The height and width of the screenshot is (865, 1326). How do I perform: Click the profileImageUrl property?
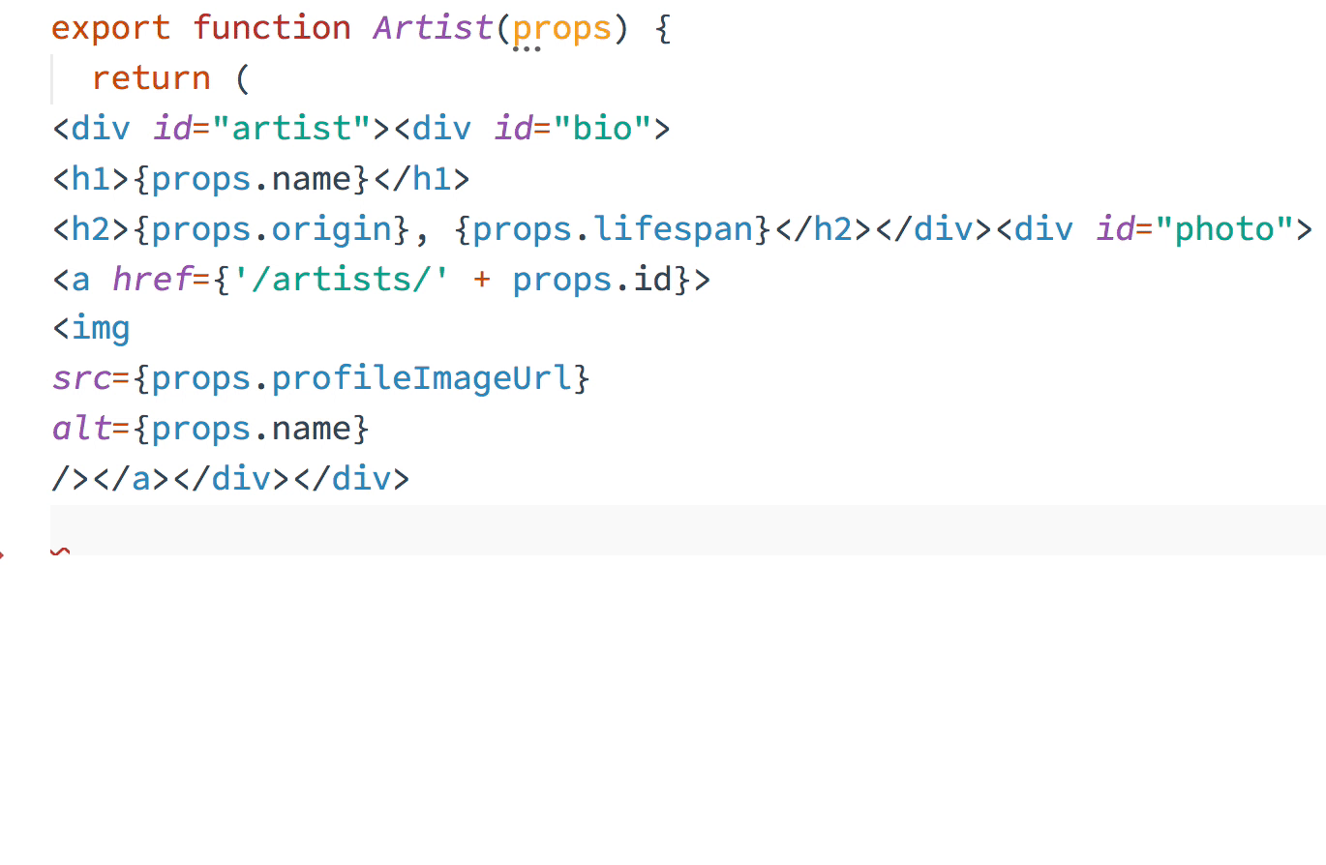click(422, 378)
